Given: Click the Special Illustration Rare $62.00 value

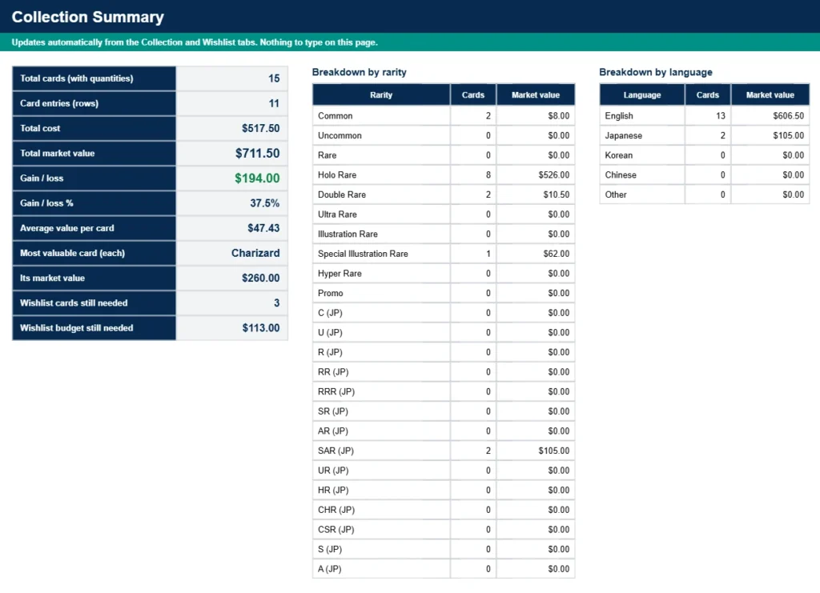Looking at the screenshot, I should [x=556, y=254].
